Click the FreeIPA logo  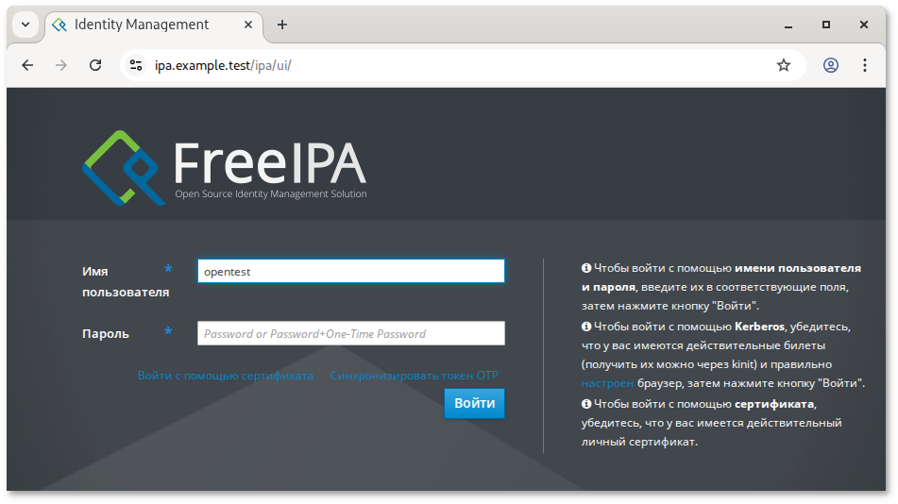(225, 167)
